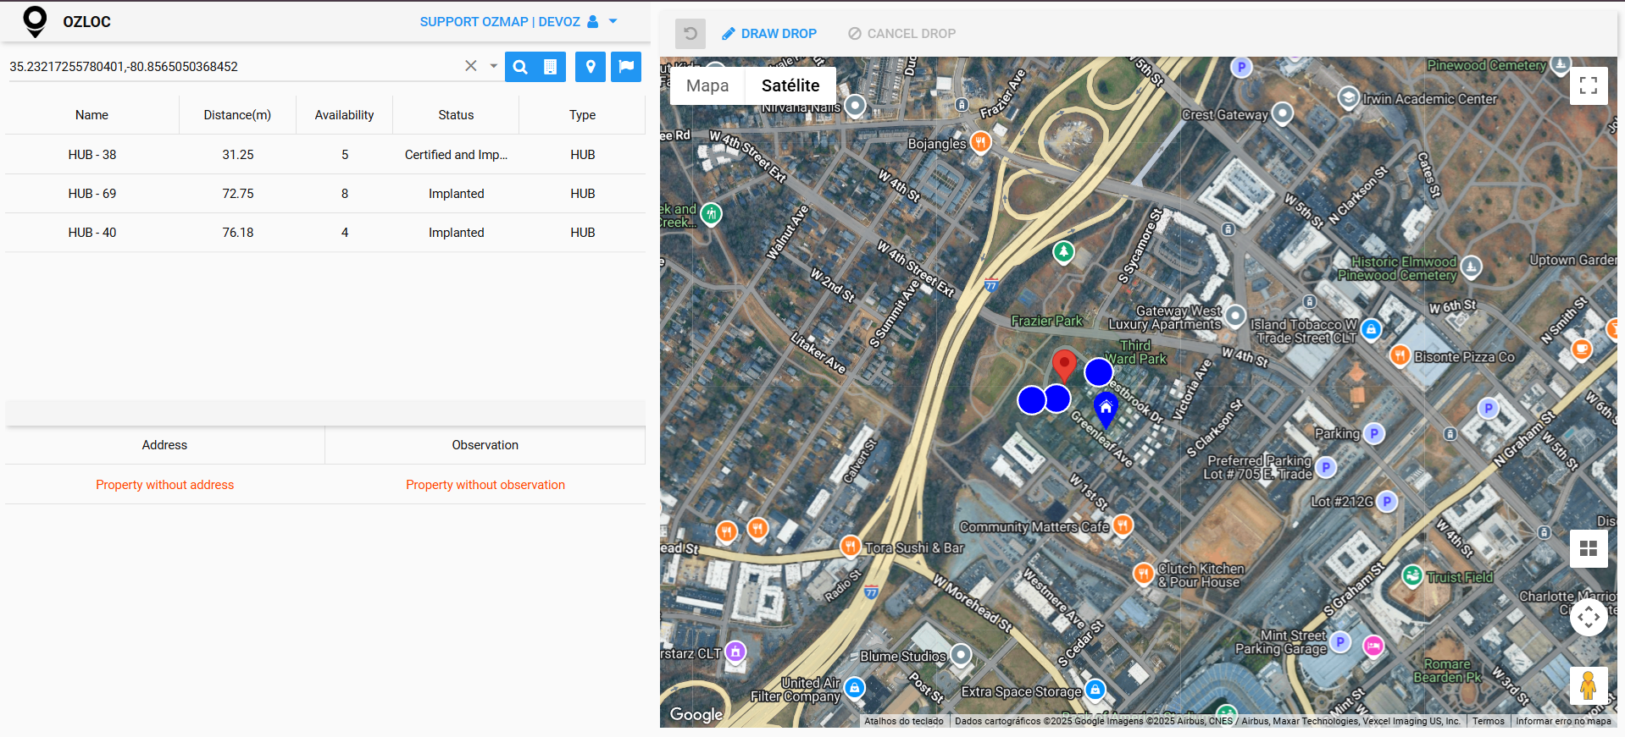
Task: Open the user account dropdown arrow
Action: [613, 21]
